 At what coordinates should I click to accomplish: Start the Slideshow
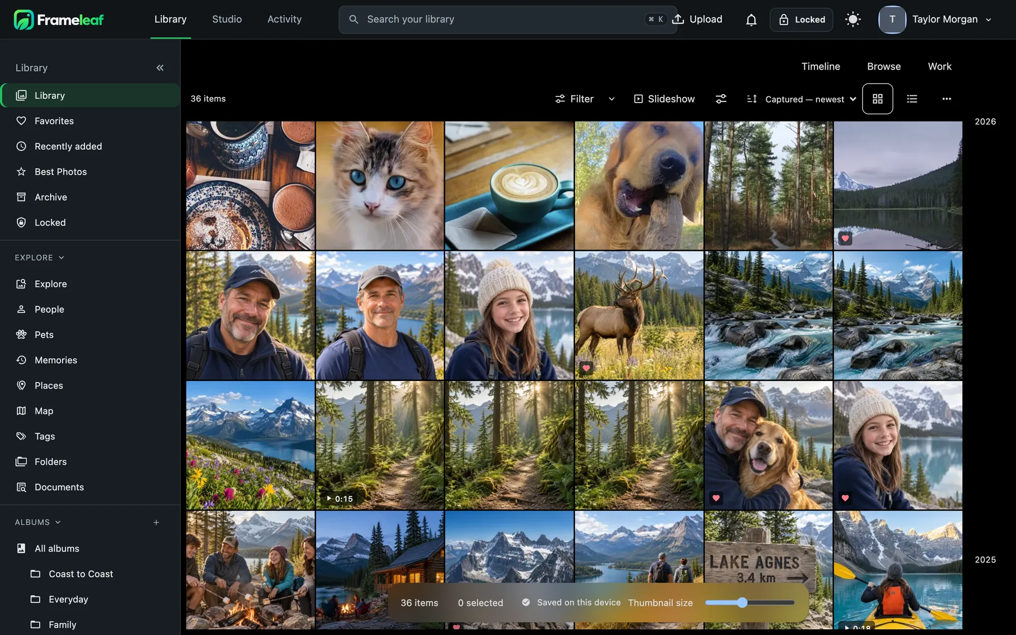[664, 99]
